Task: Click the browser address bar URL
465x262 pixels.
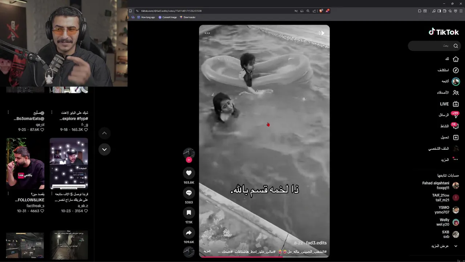Action: click(171, 11)
